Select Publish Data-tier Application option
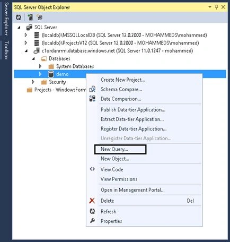This screenshot has width=230, height=242. click(133, 110)
